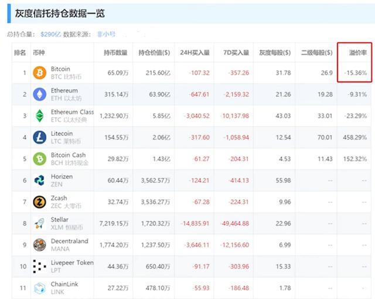Select the 24H买入量 column header
The image size is (375, 299).
coord(195,53)
